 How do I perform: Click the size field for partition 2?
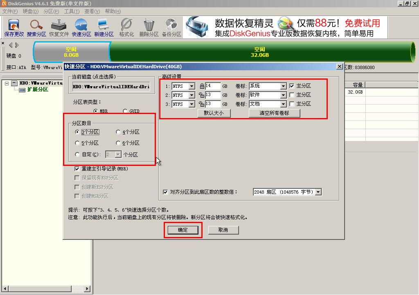pyautogui.click(x=213, y=95)
